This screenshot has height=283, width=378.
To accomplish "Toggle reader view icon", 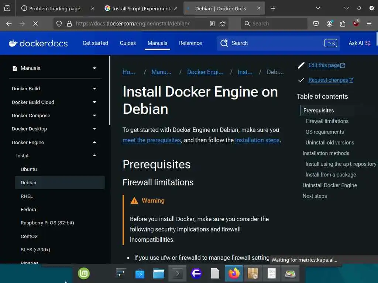I will (x=212, y=24).
